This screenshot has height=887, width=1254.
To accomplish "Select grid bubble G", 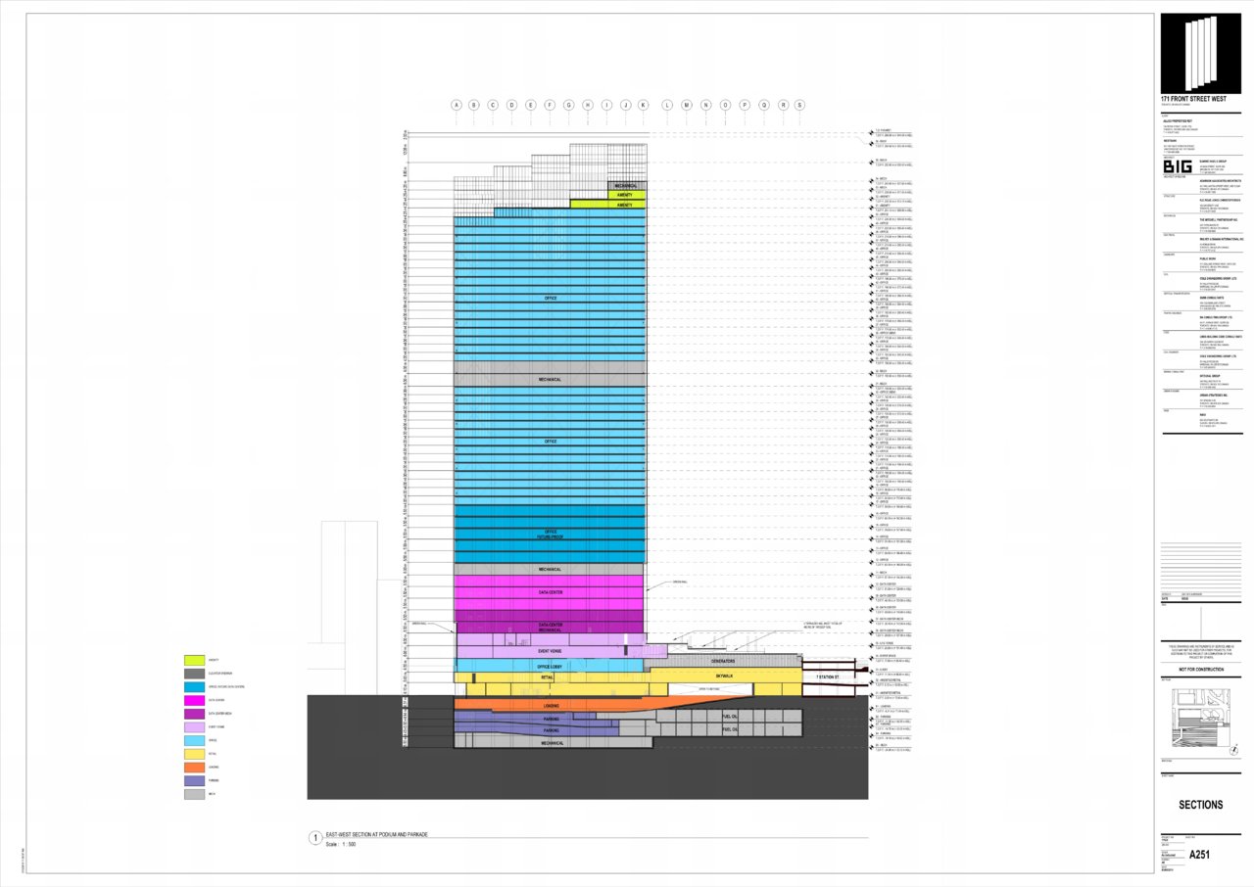I will click(568, 105).
